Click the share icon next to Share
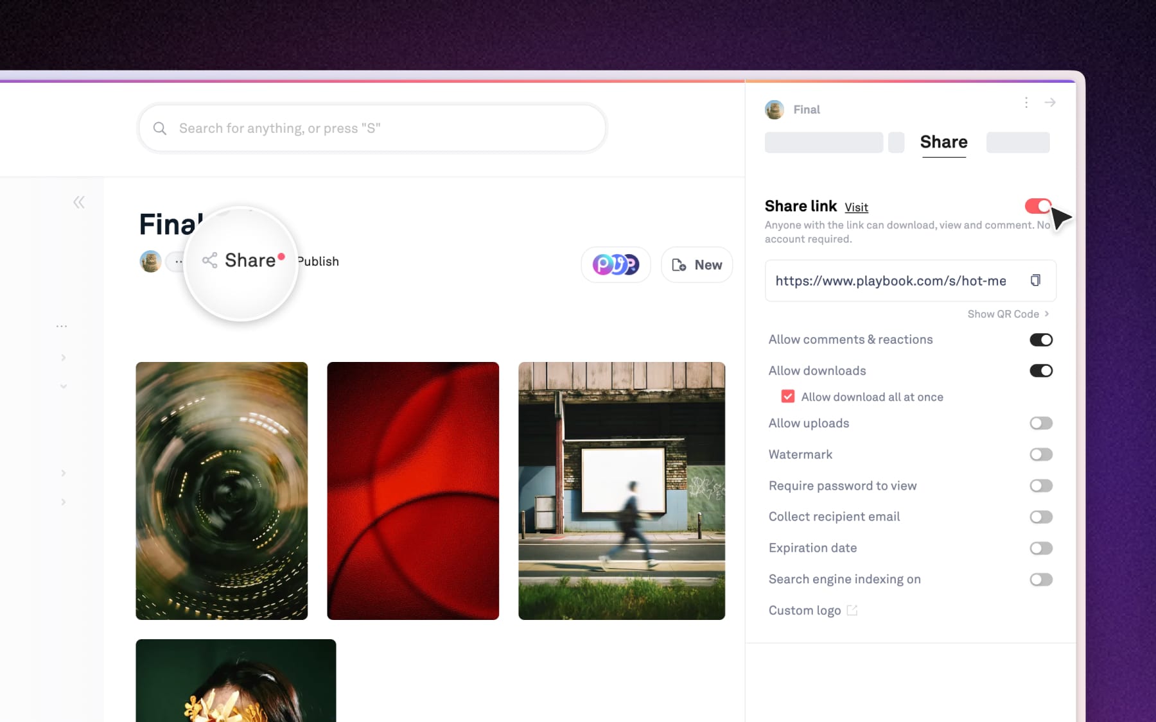Viewport: 1156px width, 722px height. coord(209,260)
